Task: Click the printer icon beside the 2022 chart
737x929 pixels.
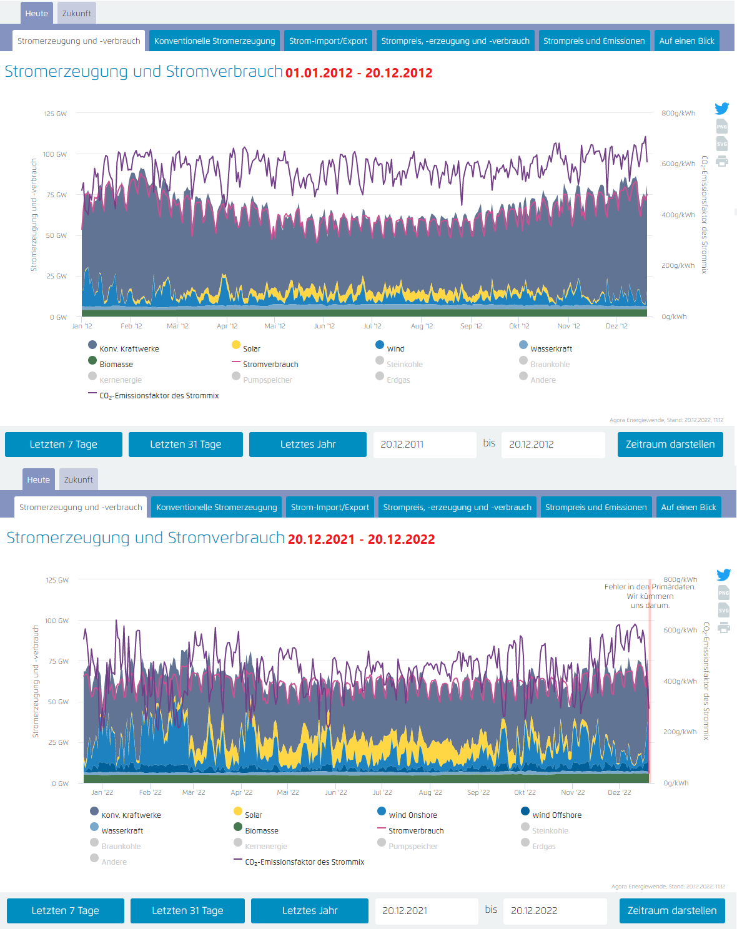Action: click(x=724, y=627)
